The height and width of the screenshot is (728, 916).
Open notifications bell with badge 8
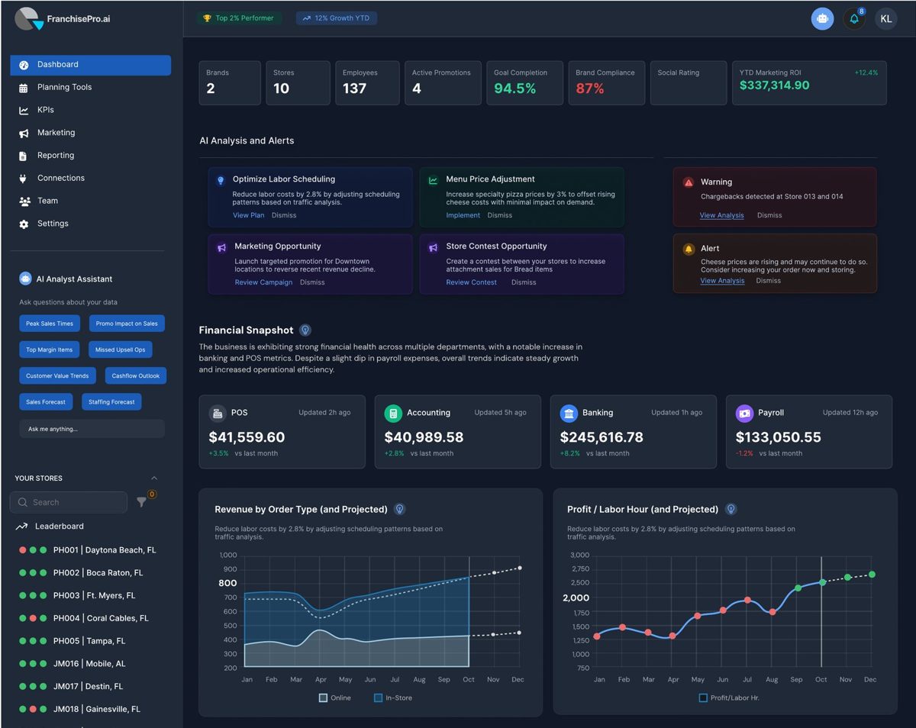tap(854, 19)
